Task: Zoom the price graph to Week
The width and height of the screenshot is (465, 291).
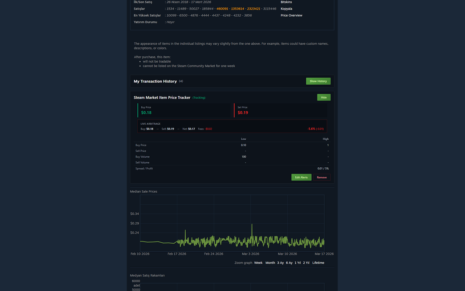Action: pos(258,263)
